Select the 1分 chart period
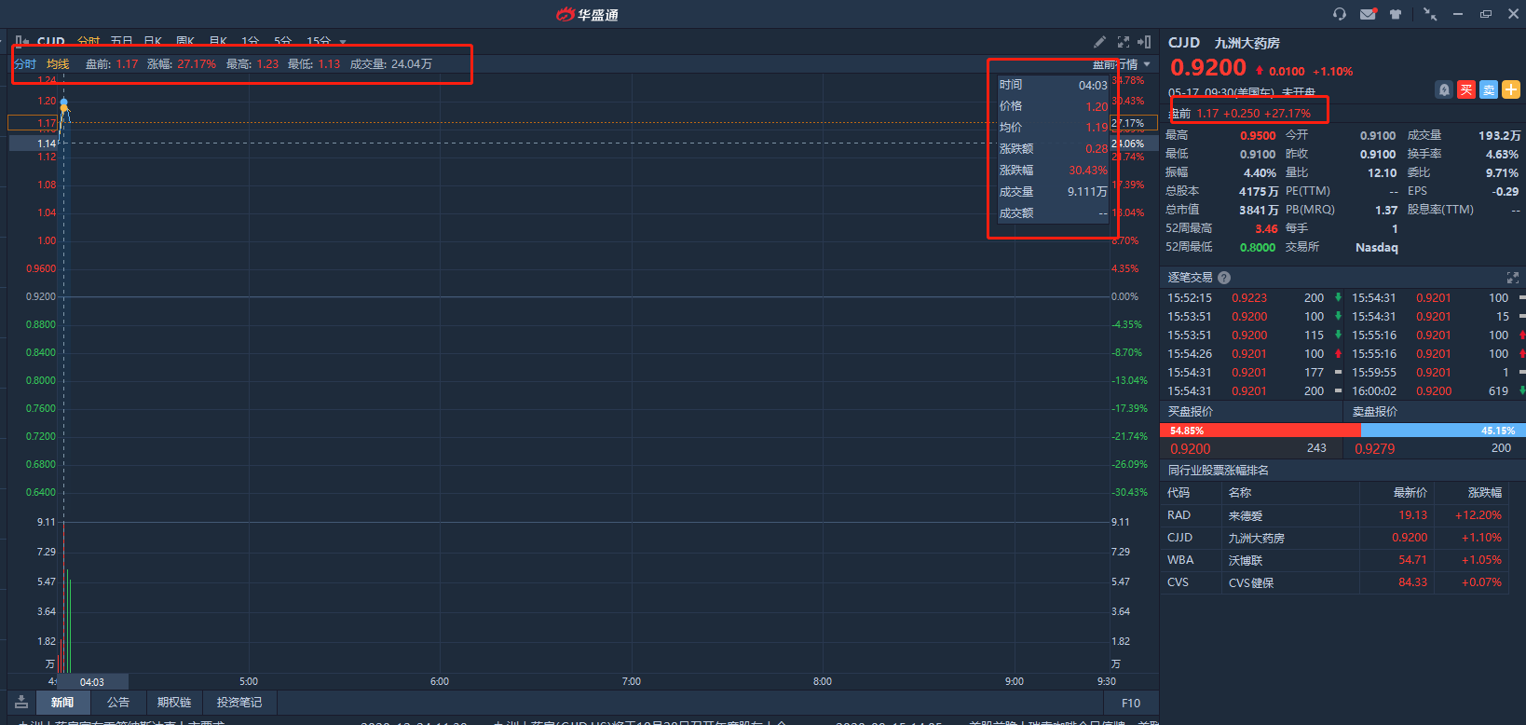Viewport: 1526px width, 725px height. click(250, 42)
